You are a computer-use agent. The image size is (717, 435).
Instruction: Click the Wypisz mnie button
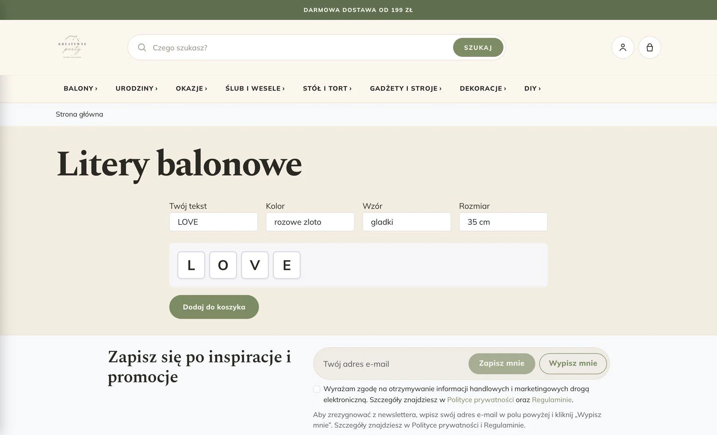point(573,364)
